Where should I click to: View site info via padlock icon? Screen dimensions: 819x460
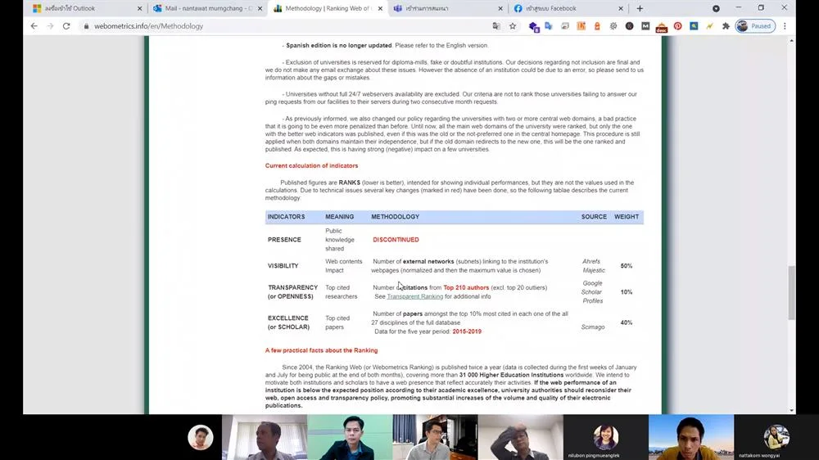click(x=86, y=26)
